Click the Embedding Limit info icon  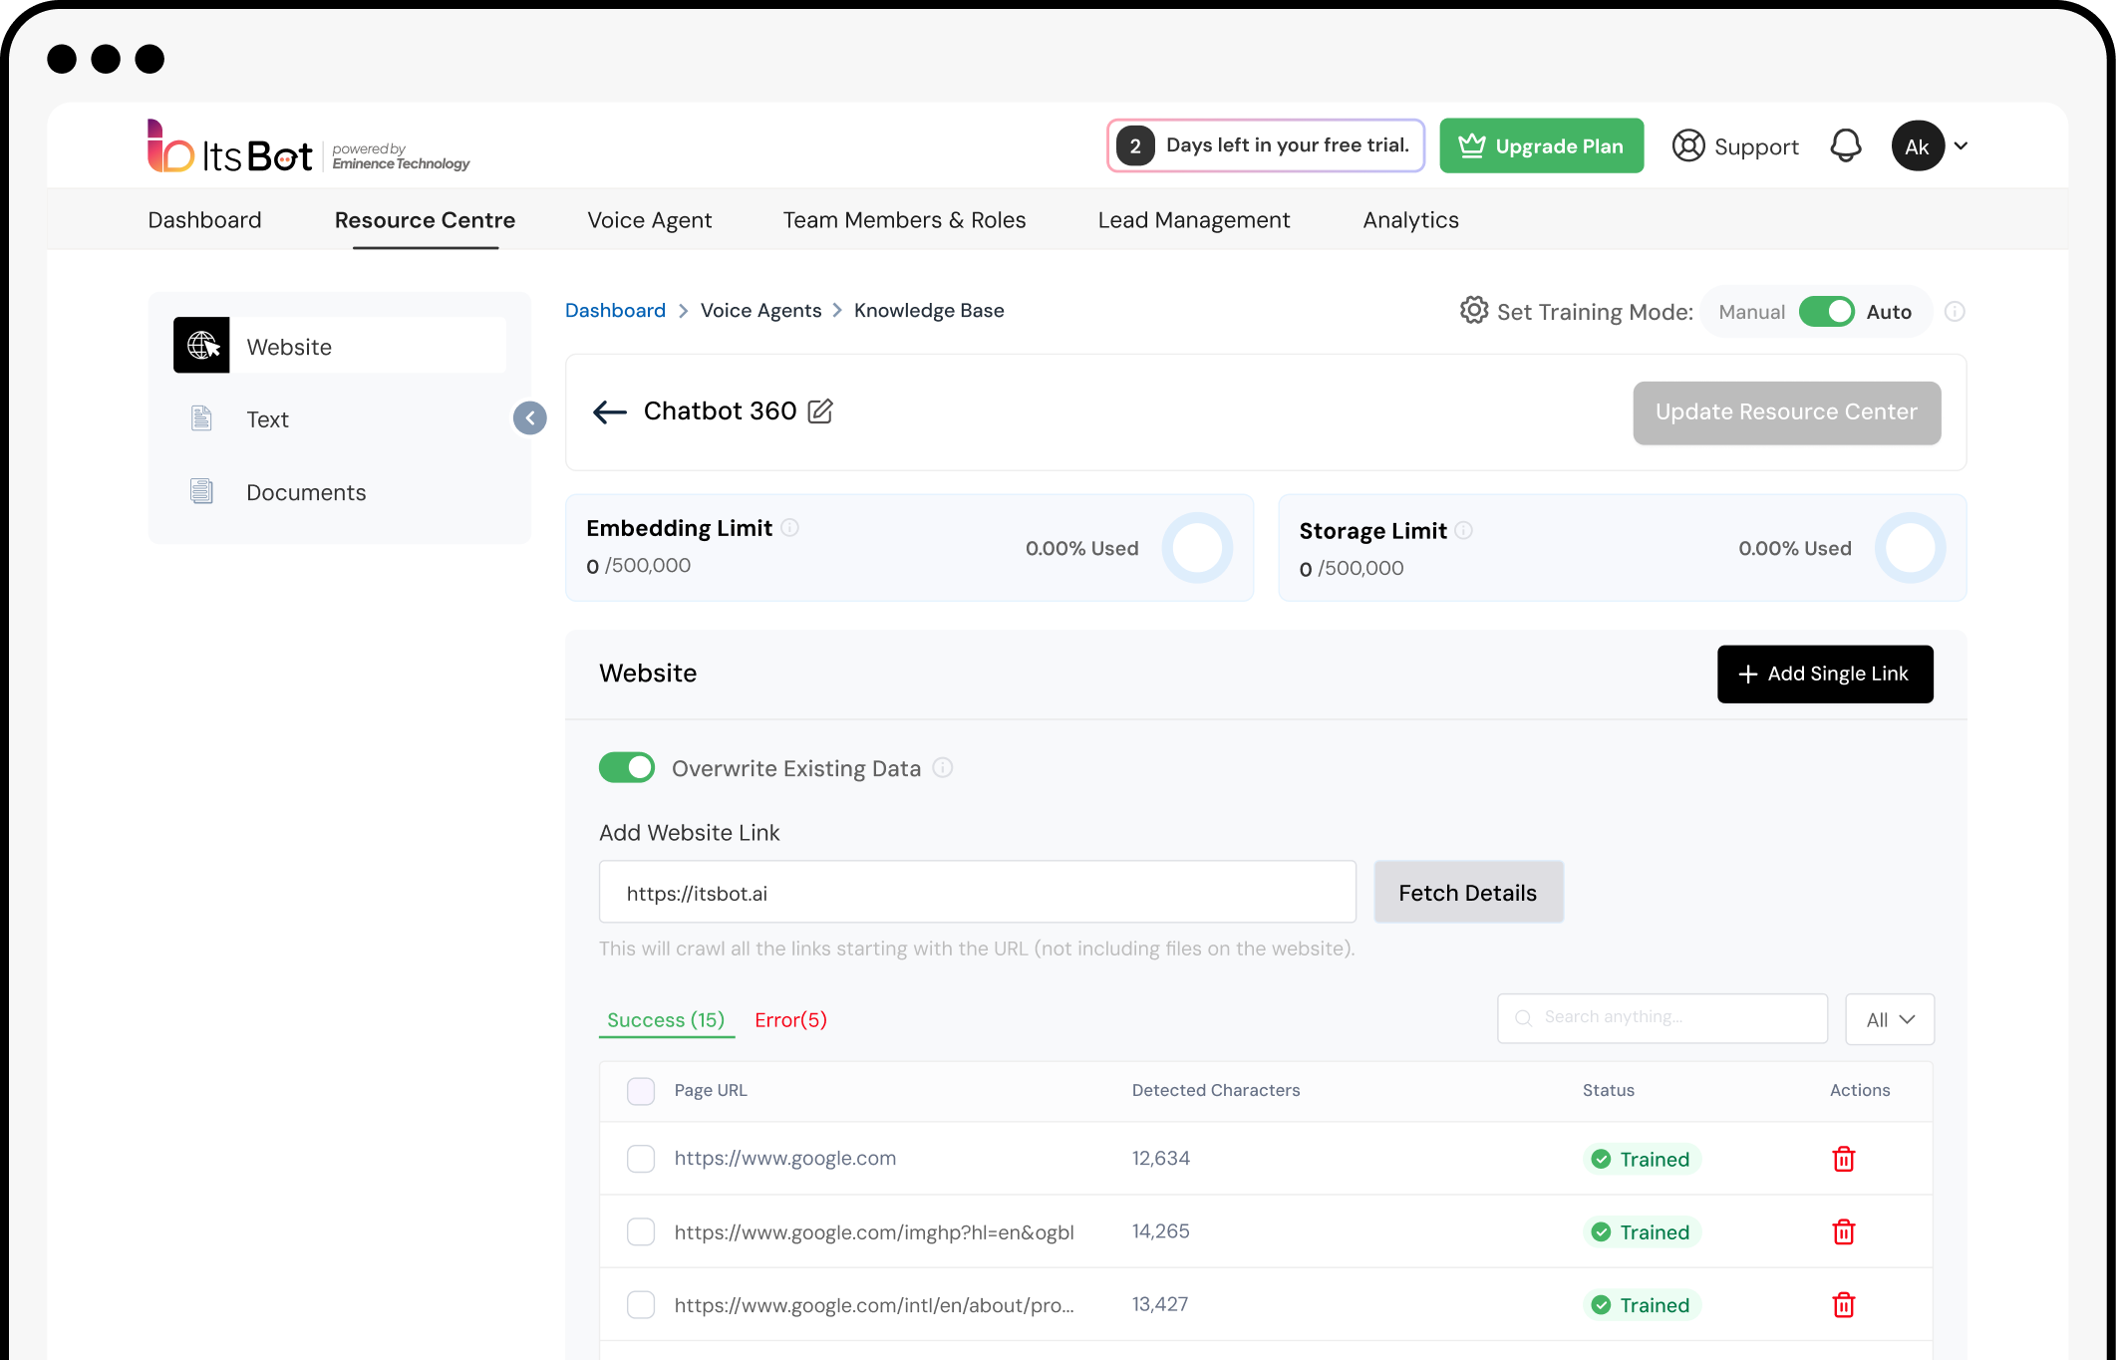(x=789, y=528)
